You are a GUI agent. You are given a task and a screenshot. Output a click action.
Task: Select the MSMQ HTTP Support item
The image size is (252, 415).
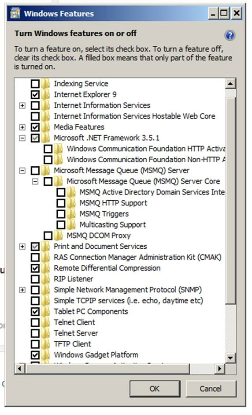113,203
